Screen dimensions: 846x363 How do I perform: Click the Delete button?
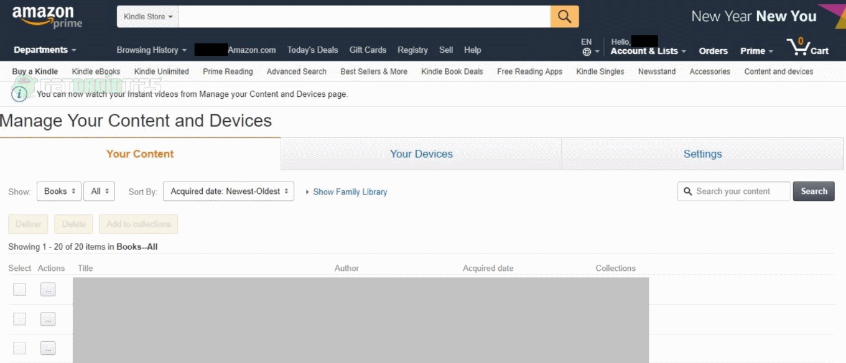73,224
